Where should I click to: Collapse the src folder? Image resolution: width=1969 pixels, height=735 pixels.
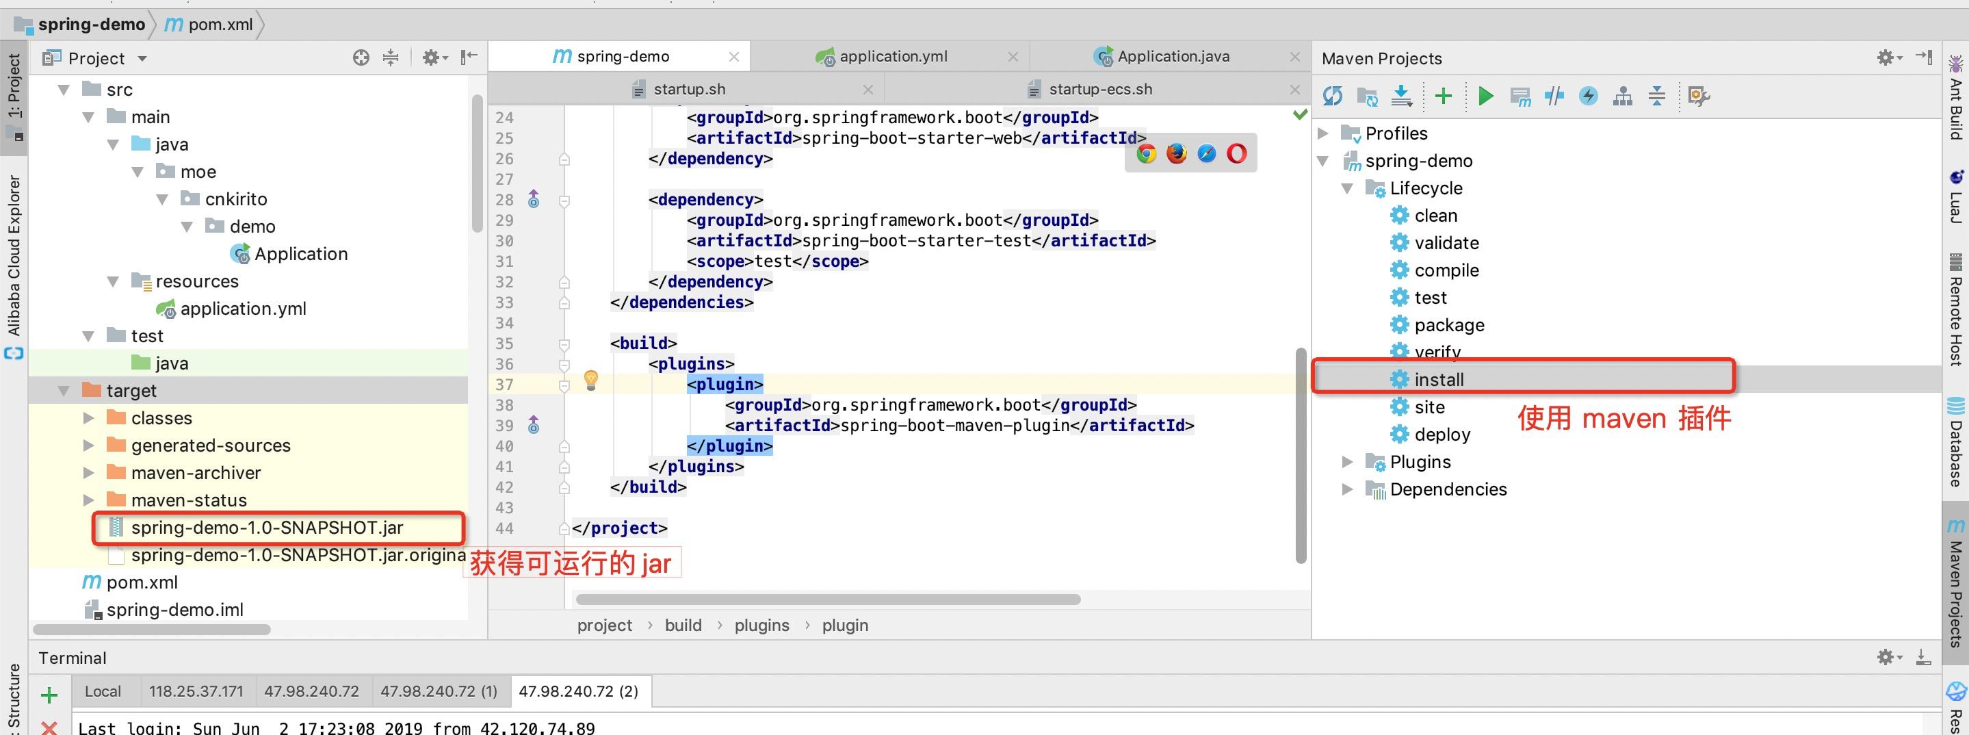[64, 90]
